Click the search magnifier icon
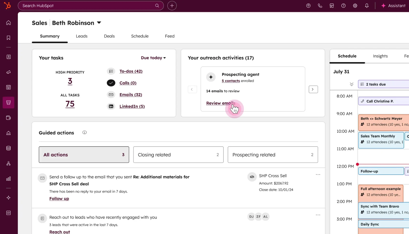 click(x=157, y=5)
